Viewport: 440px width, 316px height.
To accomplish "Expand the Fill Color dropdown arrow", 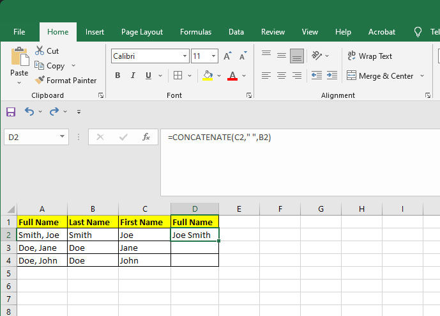I will coord(219,75).
